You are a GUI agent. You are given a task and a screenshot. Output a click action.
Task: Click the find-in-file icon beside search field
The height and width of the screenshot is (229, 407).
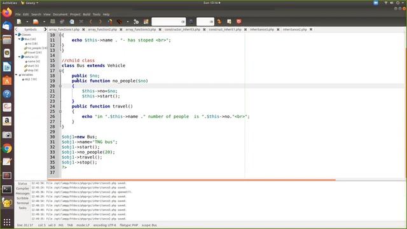(191, 22)
